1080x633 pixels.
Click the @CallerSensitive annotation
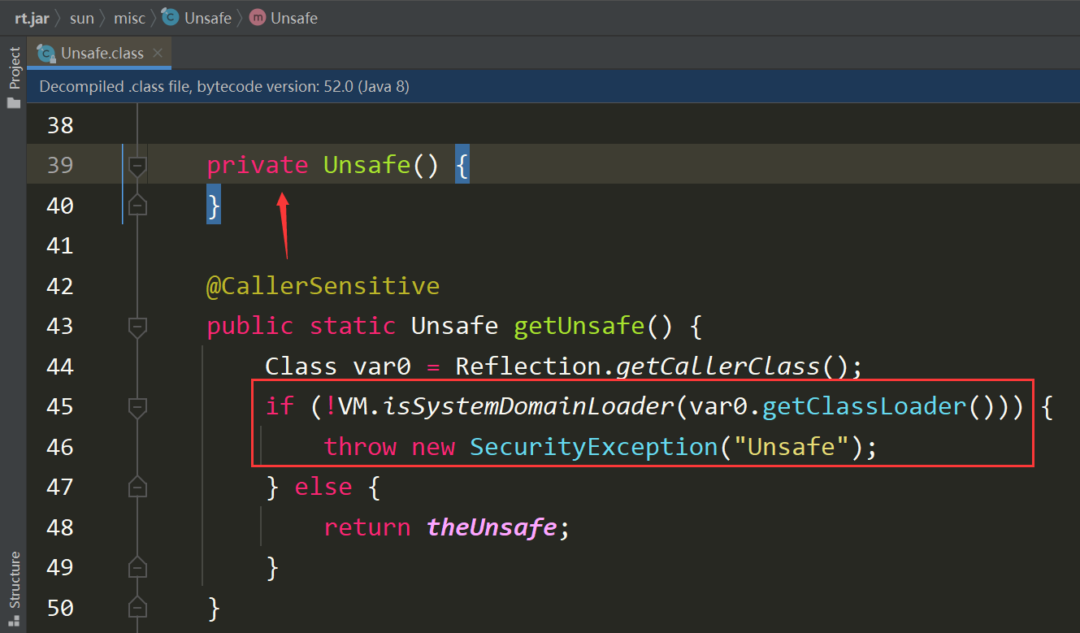pyautogui.click(x=323, y=285)
